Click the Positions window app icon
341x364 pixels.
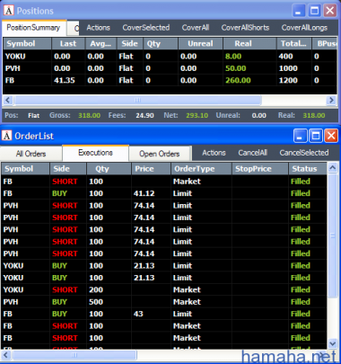8,11
